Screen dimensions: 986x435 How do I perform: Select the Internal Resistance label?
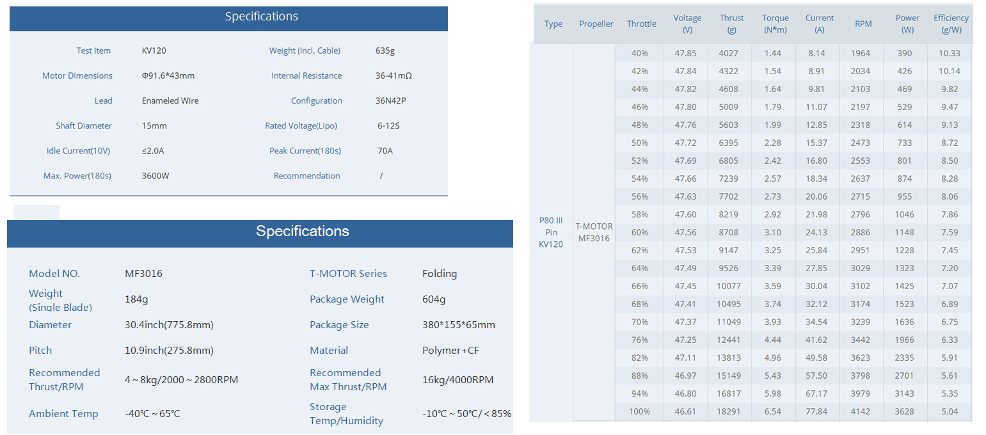point(306,75)
